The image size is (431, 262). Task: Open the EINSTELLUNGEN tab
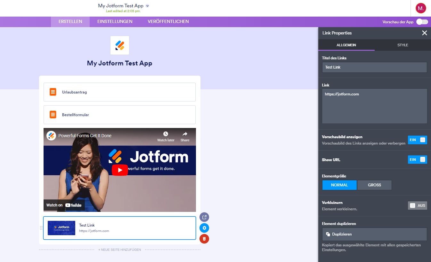point(115,22)
